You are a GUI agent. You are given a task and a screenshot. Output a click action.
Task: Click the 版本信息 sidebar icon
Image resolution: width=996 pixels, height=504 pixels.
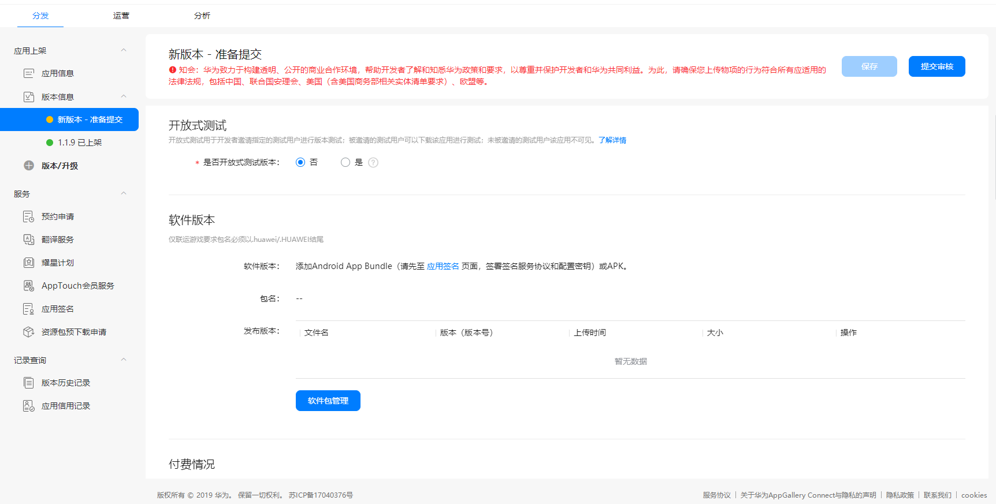click(29, 97)
